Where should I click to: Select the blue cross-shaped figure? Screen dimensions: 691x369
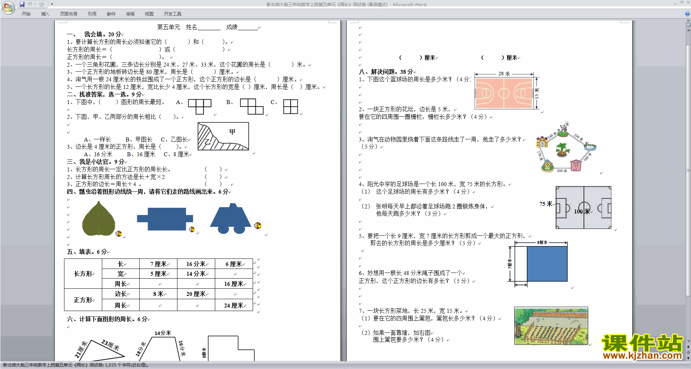[165, 219]
